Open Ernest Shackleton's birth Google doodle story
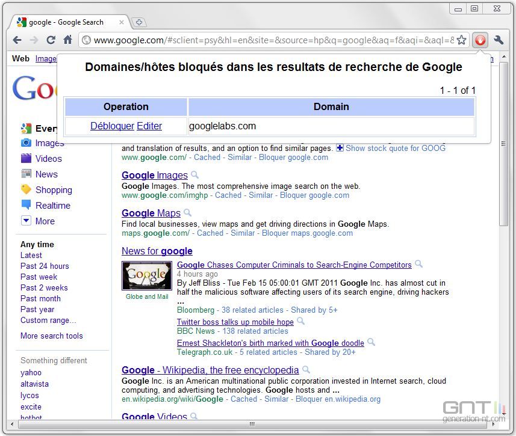 (270, 343)
